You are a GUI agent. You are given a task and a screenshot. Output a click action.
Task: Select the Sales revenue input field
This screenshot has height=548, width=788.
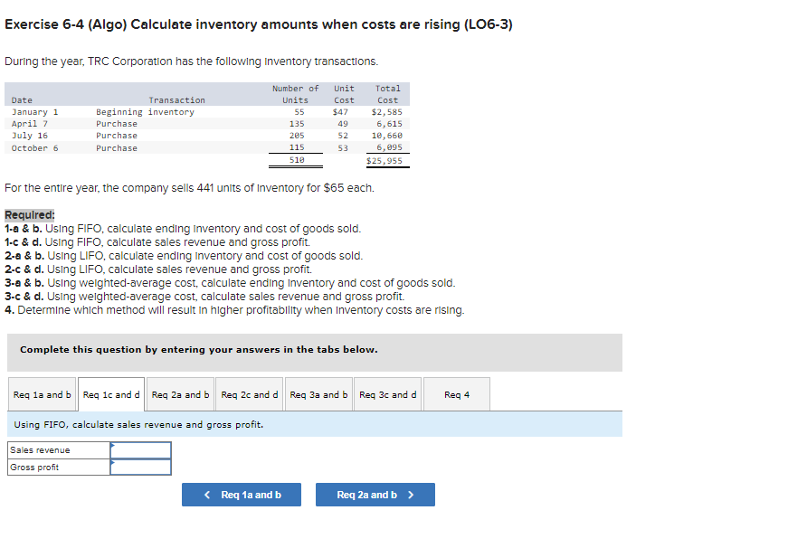point(143,449)
